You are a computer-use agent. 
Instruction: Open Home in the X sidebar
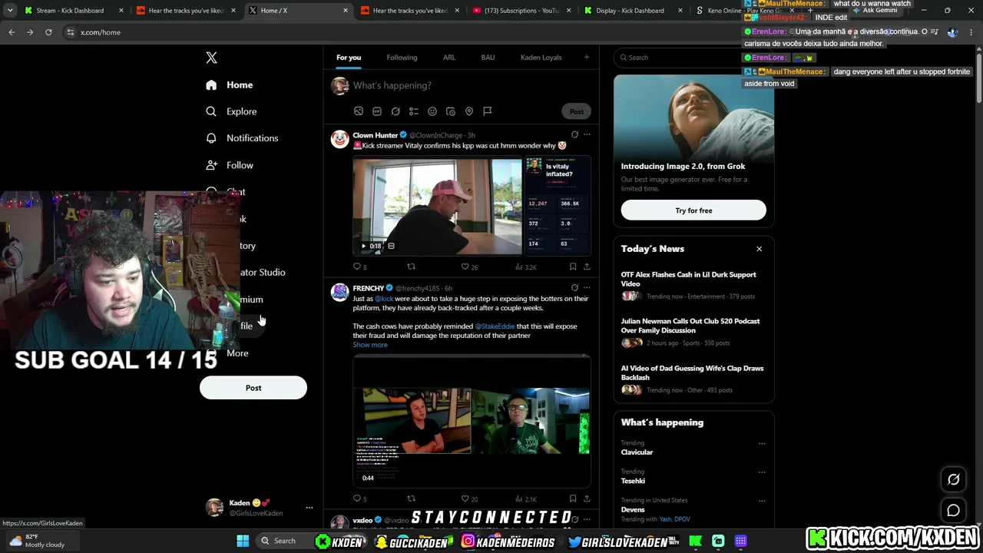230,85
